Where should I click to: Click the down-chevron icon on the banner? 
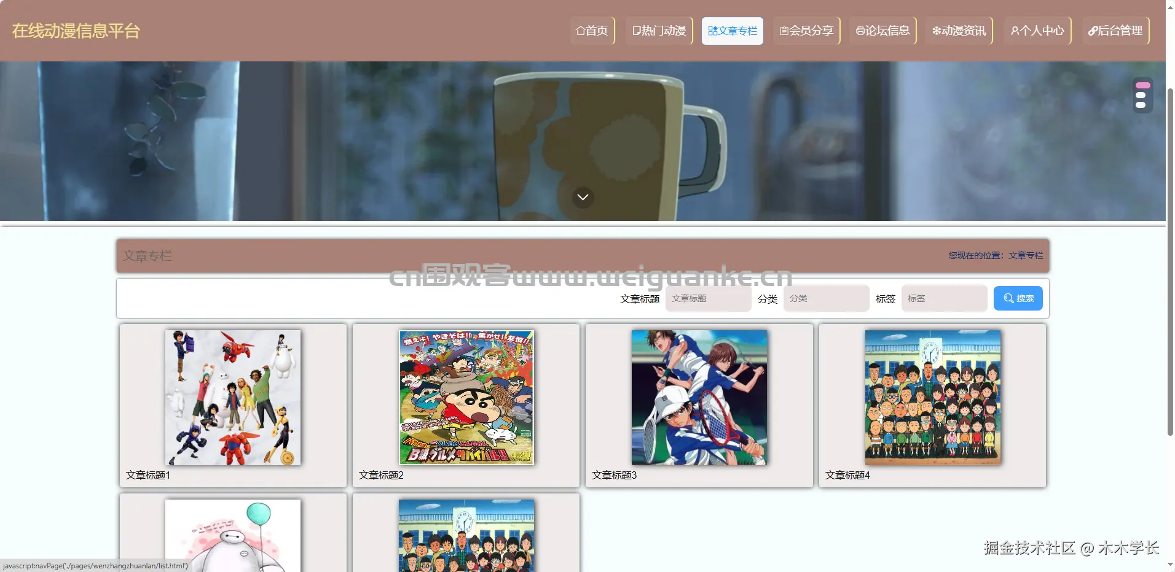(583, 197)
